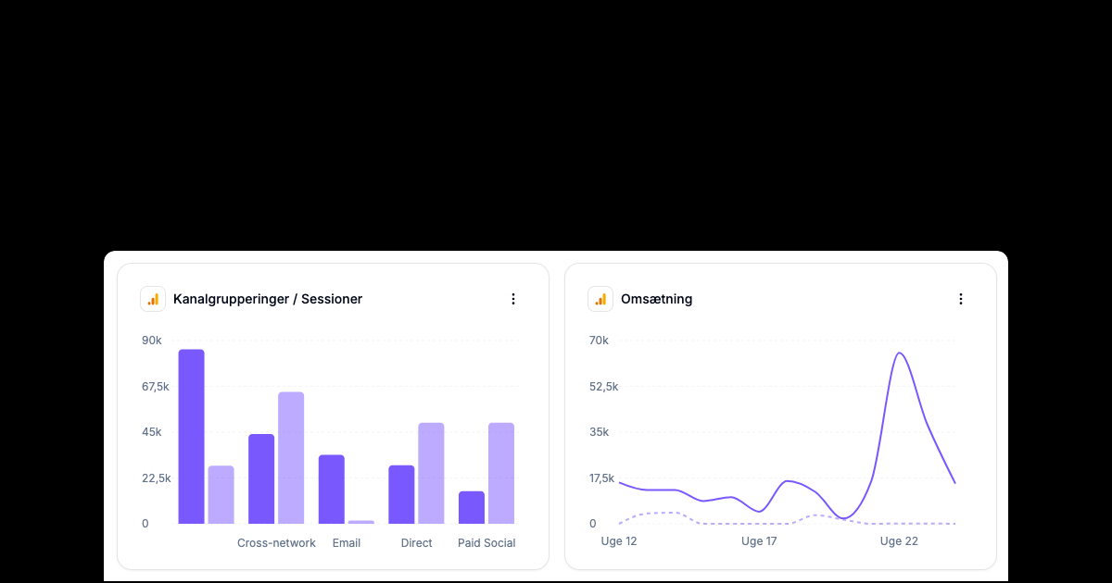
Task: Click the dark purple Direct bar
Action: coord(401,494)
